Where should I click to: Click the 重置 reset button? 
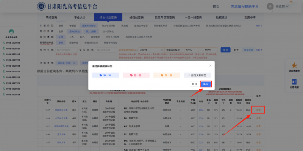pyautogui.click(x=236, y=50)
